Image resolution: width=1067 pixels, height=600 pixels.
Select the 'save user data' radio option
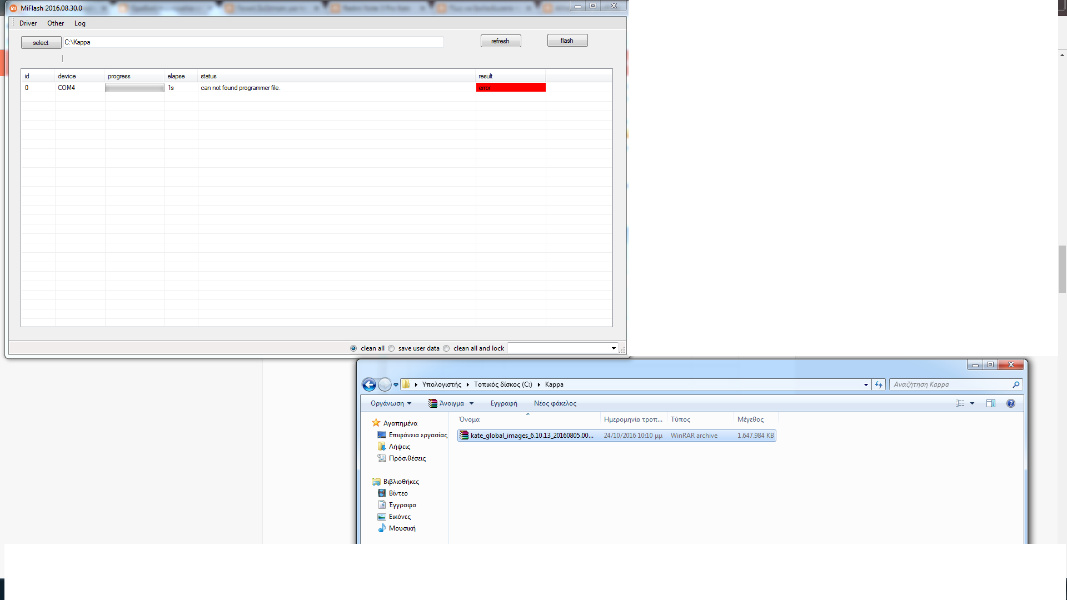point(391,348)
